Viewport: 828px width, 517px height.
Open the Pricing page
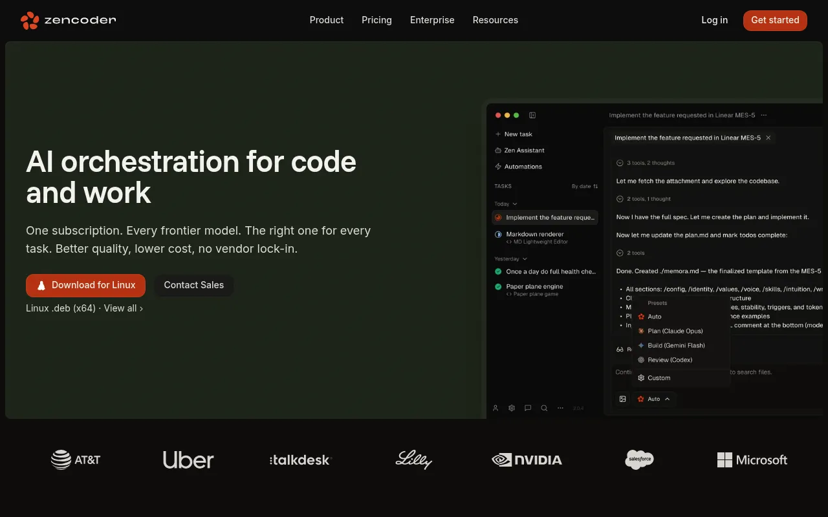tap(376, 20)
